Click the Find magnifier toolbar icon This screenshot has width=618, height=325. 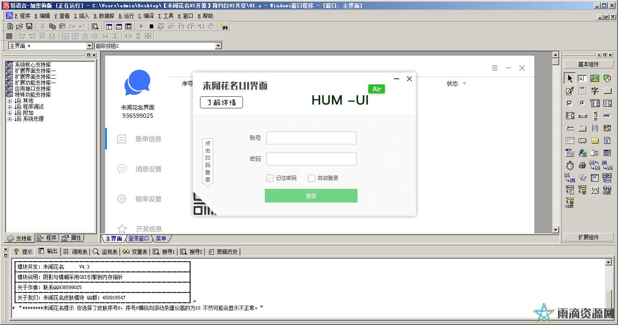(95, 26)
